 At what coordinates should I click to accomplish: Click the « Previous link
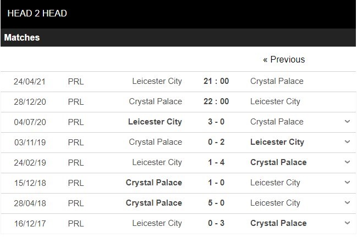284,59
